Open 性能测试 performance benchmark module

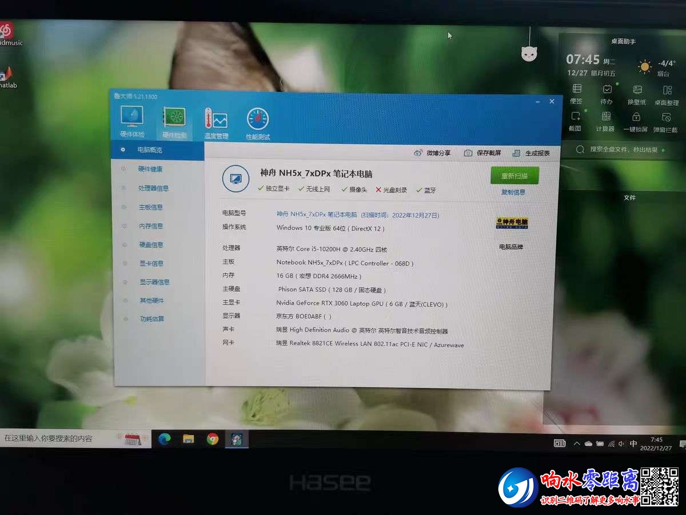pos(258,124)
